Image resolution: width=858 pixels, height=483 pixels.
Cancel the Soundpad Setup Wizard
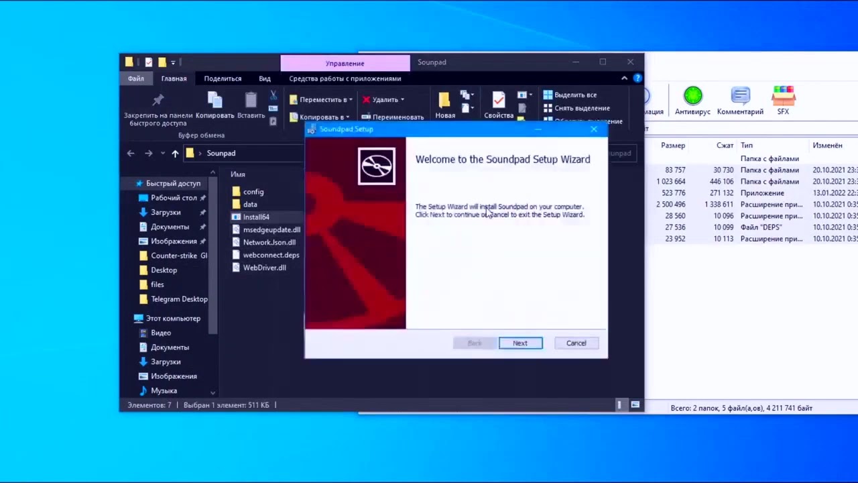576,343
